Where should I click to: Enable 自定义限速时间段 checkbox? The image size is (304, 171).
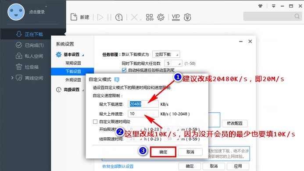[x=95, y=121]
